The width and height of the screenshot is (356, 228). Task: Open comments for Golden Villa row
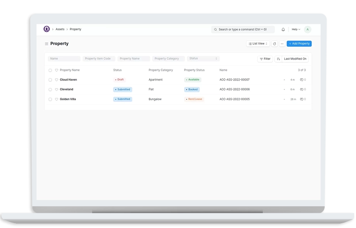pos(303,99)
